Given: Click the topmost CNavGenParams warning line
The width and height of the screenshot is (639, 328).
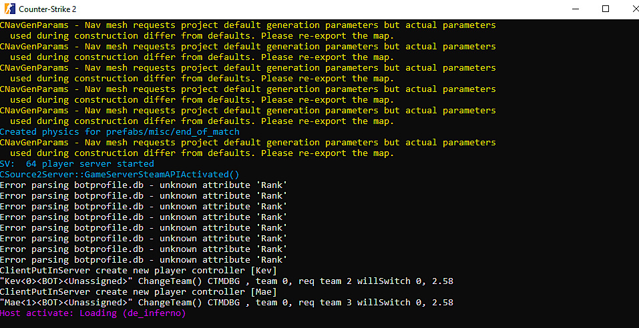Looking at the screenshot, I should 248,25.
